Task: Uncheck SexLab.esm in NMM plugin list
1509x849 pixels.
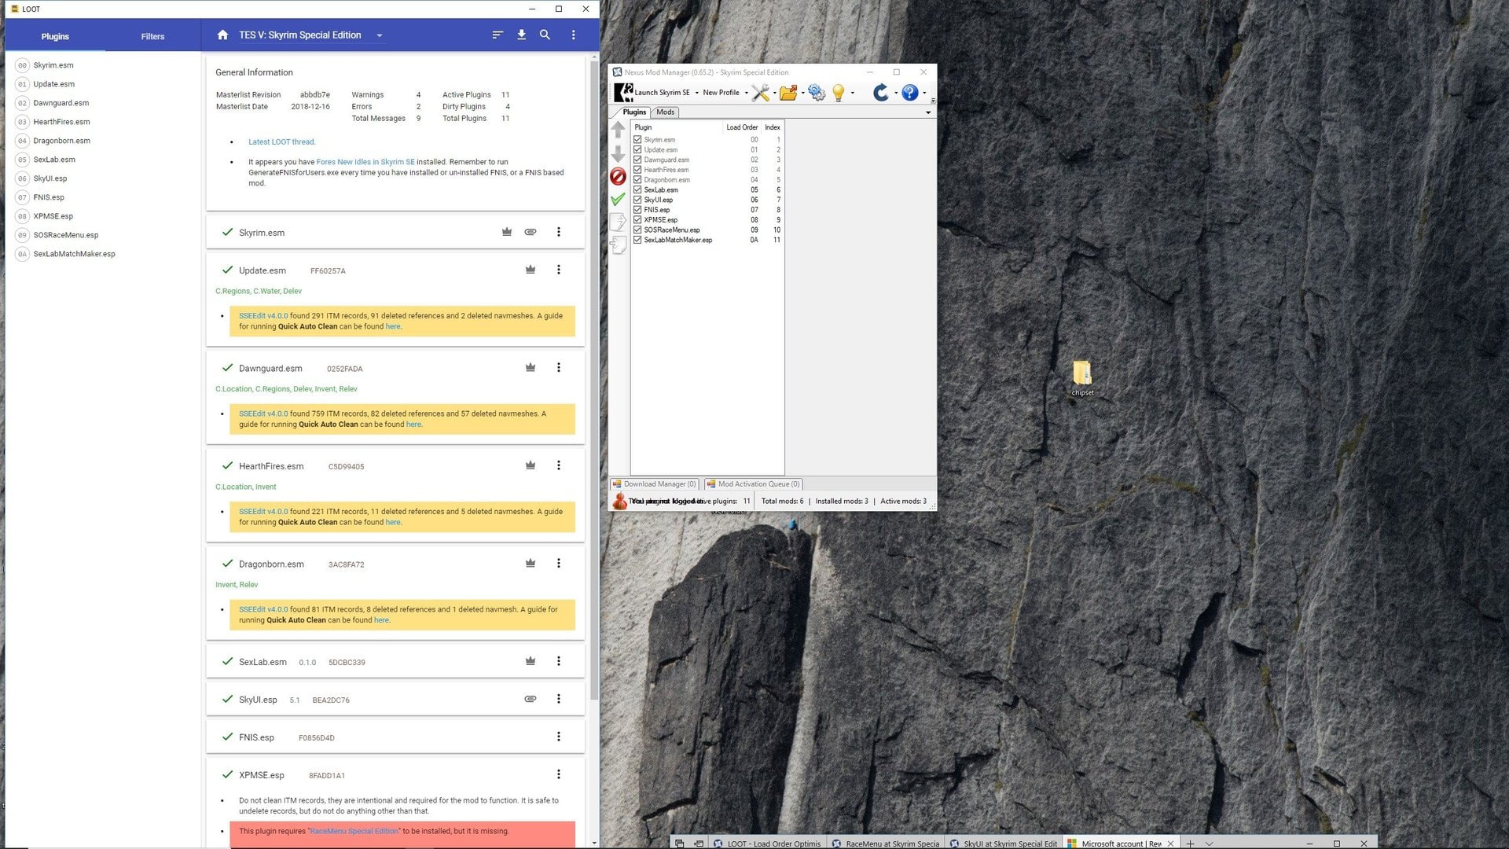Action: pyautogui.click(x=637, y=189)
